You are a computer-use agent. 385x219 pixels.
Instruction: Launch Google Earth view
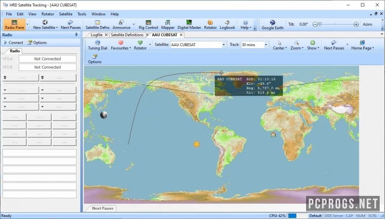(272, 25)
